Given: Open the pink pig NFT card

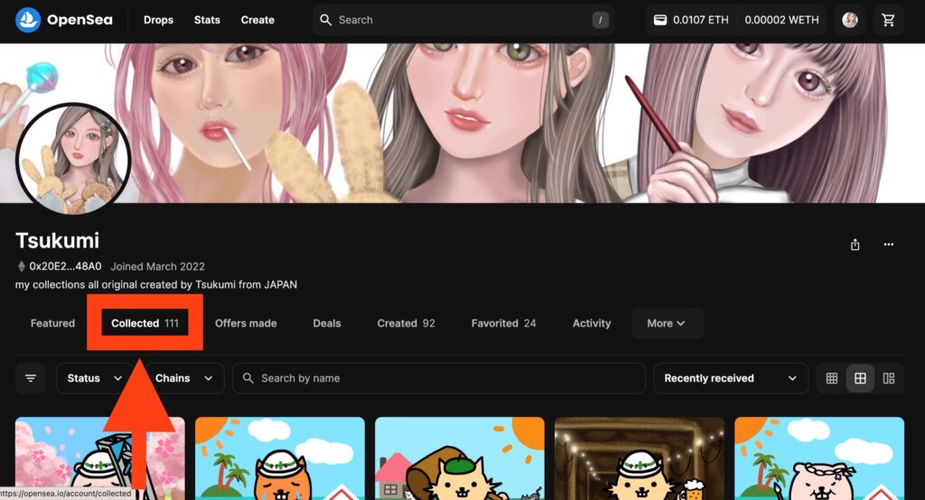Looking at the screenshot, I should pyautogui.click(x=818, y=458).
